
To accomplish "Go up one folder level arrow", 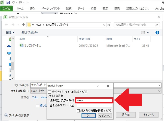I will tap(23, 25).
